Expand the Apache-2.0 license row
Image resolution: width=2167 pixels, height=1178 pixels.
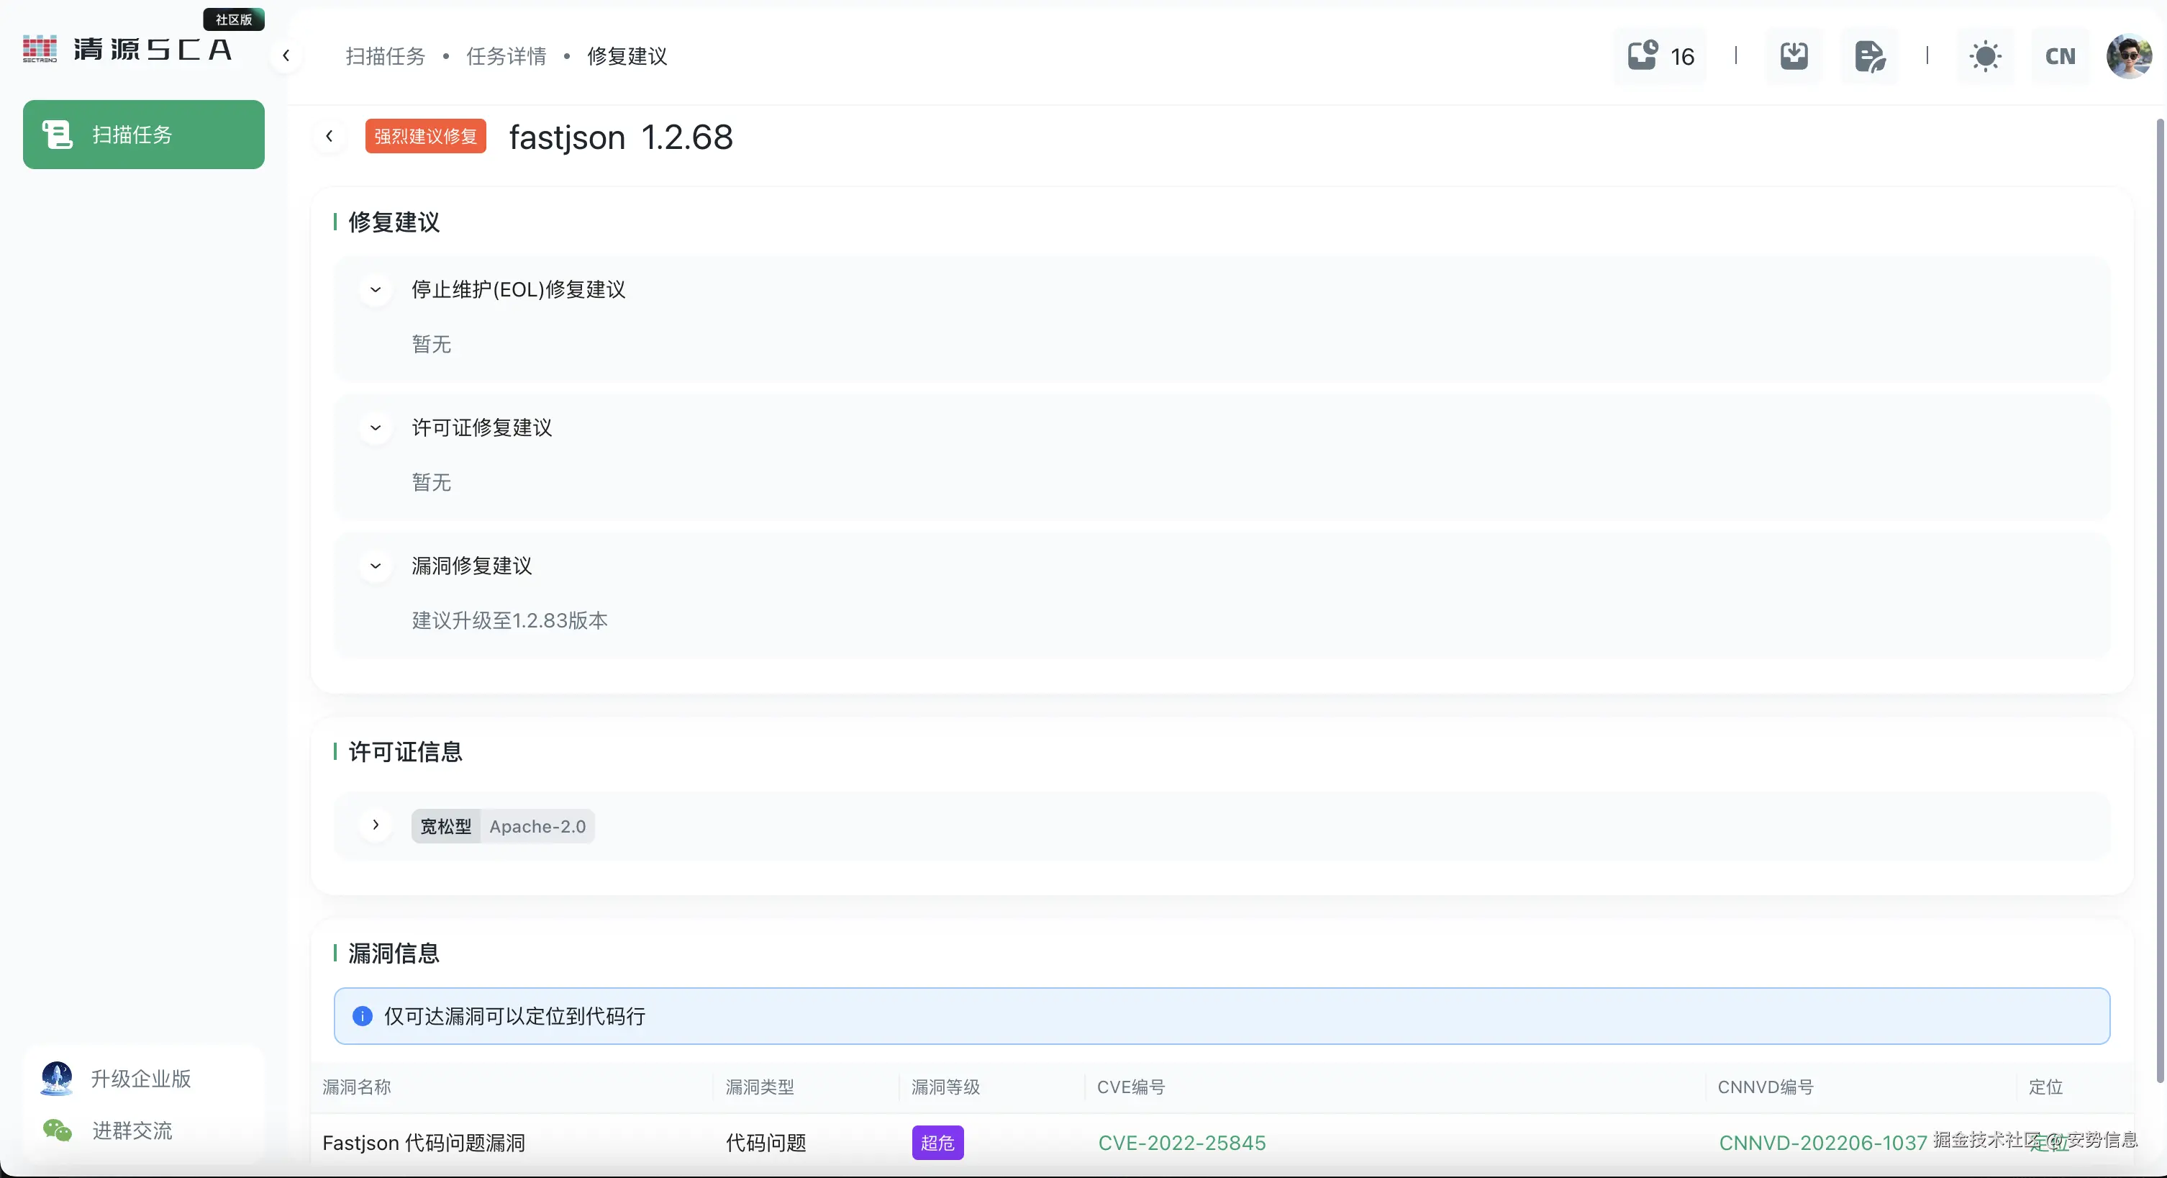(x=375, y=825)
